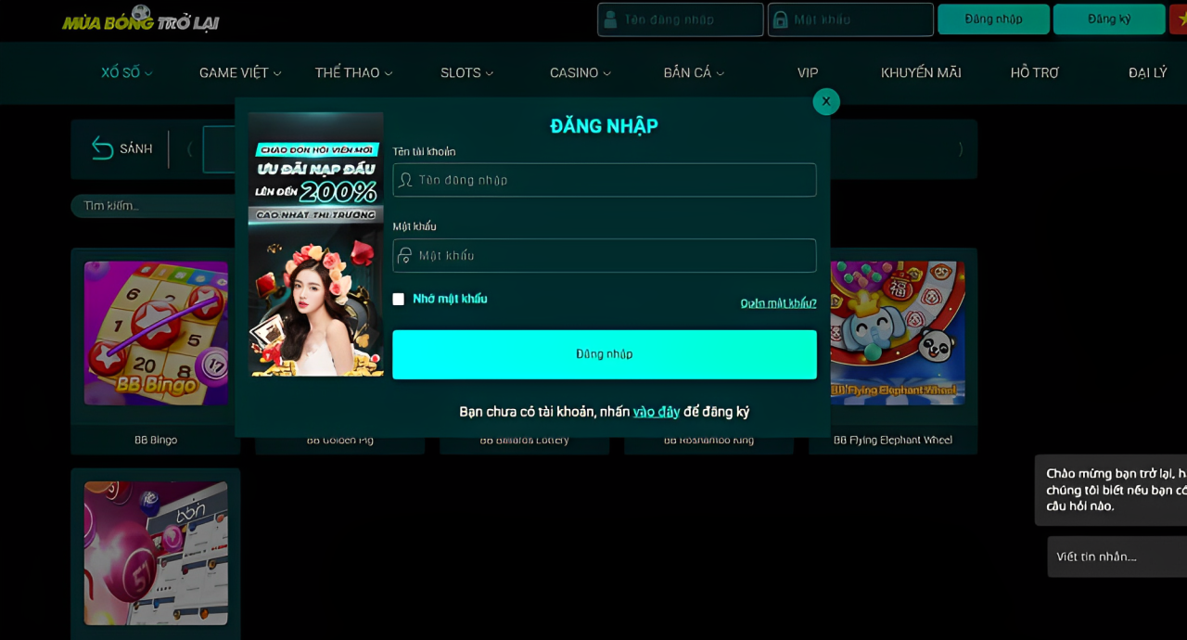This screenshot has width=1187, height=640.
Task: Open BB Flying Elephant Wheel game
Action: pos(897,333)
